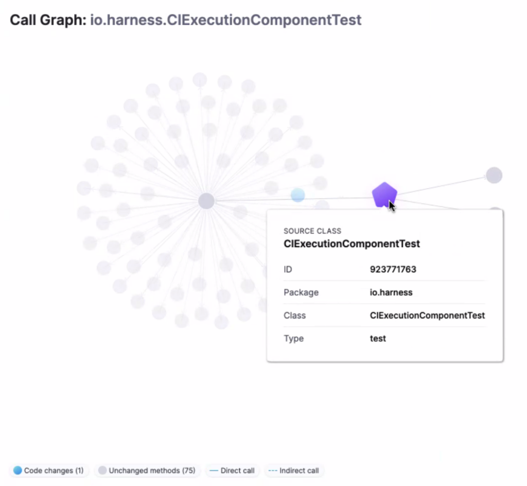Toggle the Code changes legend filter

(48, 470)
